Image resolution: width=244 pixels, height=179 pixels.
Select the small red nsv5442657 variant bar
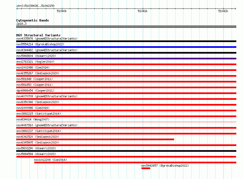tap(146, 168)
